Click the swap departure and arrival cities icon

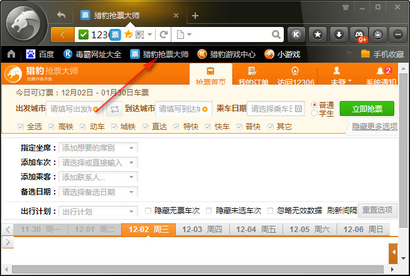click(114, 109)
